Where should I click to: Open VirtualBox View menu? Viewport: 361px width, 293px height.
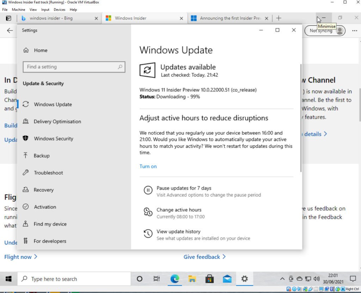[x=33, y=10]
